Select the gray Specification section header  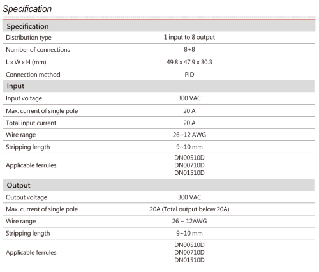pyautogui.click(x=159, y=26)
